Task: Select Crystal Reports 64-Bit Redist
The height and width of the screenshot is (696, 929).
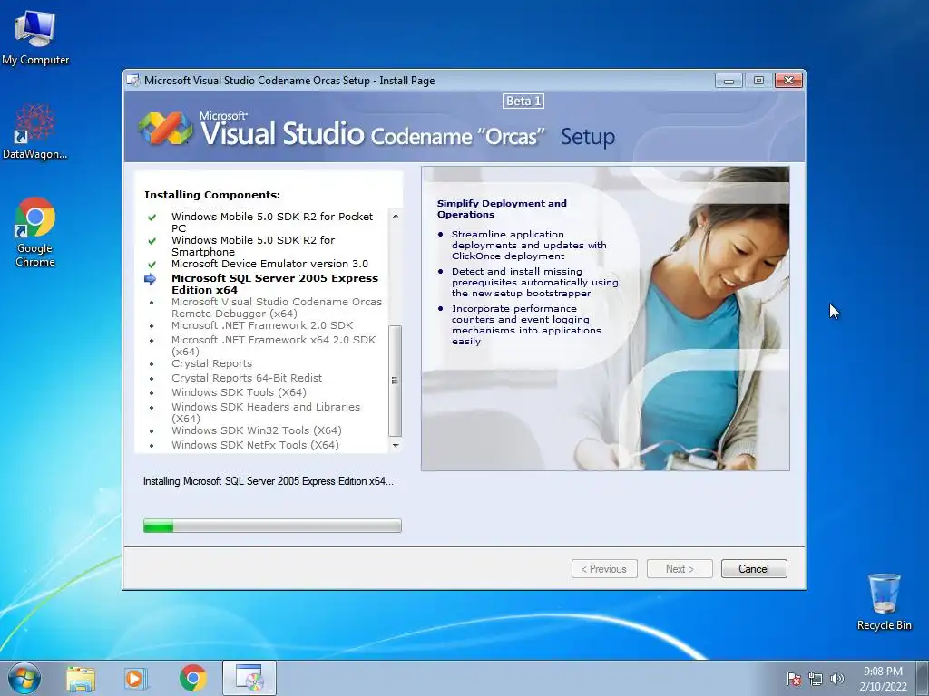Action: [247, 378]
